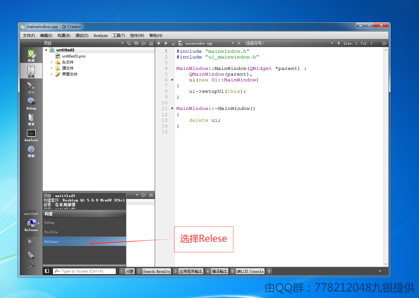Click the # encoding indicator in editor toolbar
Screen dimensions: 419x298
(339, 43)
